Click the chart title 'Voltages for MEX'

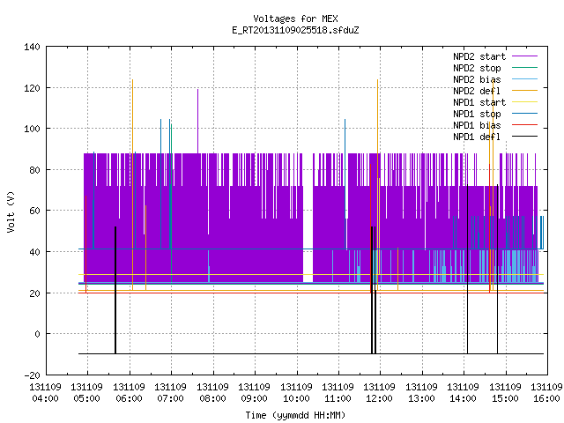(295, 19)
